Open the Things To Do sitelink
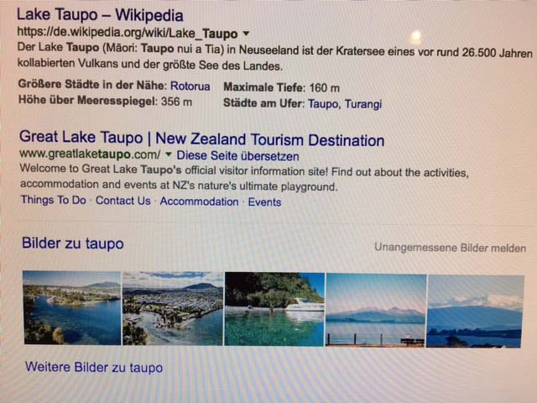The image size is (537, 403). click(x=54, y=200)
